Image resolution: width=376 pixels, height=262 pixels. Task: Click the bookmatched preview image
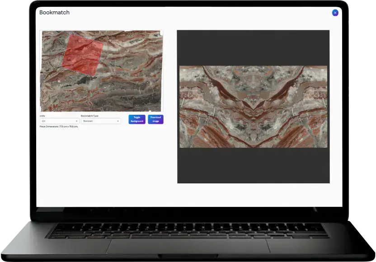[x=253, y=107]
